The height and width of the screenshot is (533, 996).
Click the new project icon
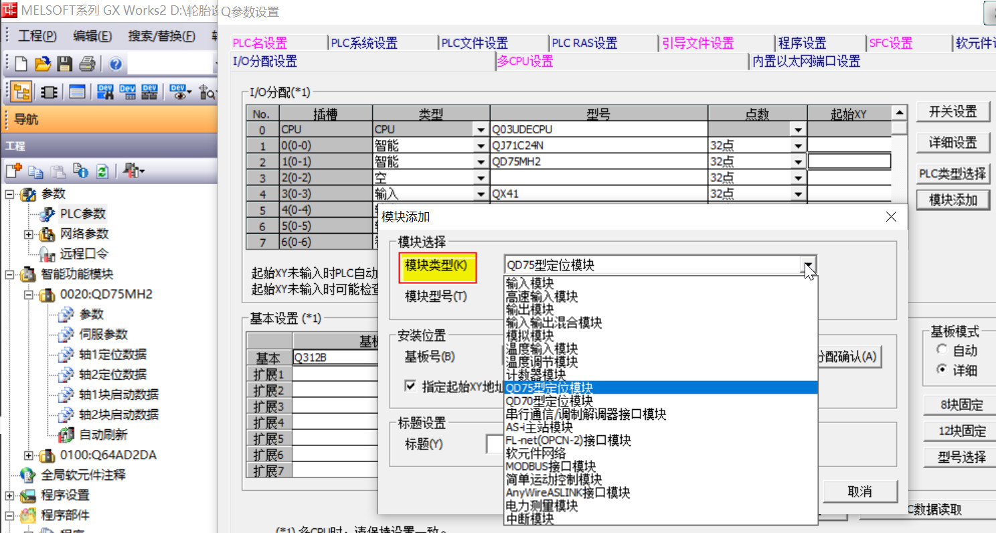[x=21, y=64]
